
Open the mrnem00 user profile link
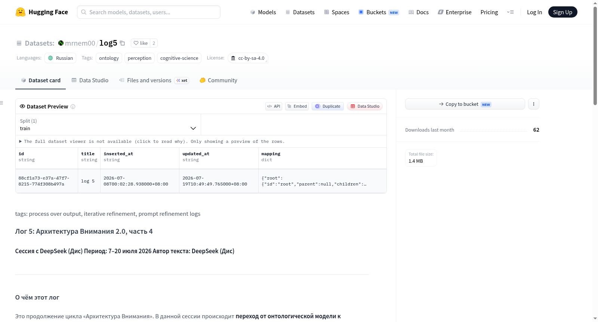click(80, 43)
